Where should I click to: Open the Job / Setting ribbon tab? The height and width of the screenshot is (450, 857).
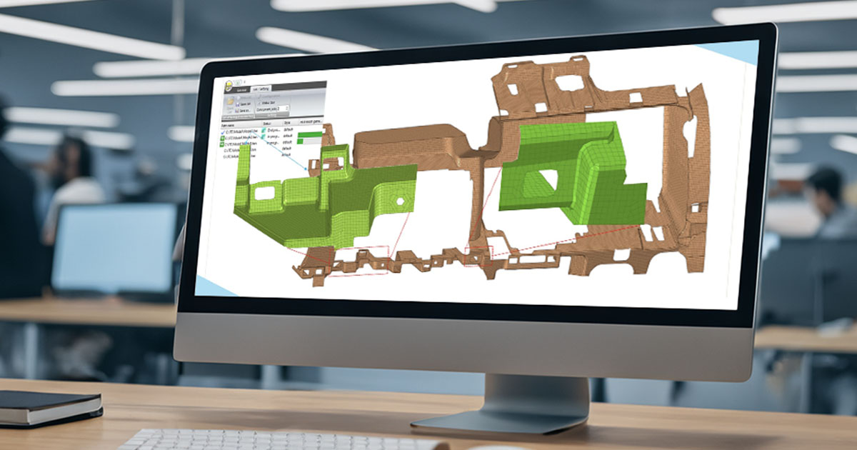[261, 90]
